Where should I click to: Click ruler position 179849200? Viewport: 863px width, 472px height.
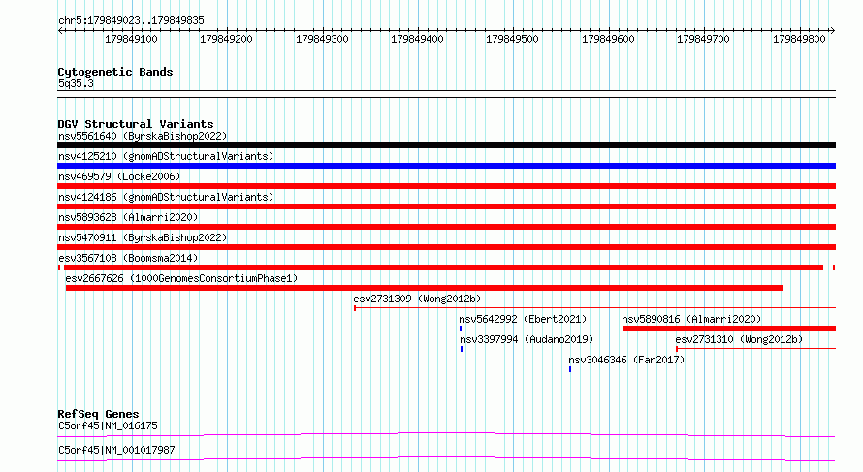coord(226,39)
